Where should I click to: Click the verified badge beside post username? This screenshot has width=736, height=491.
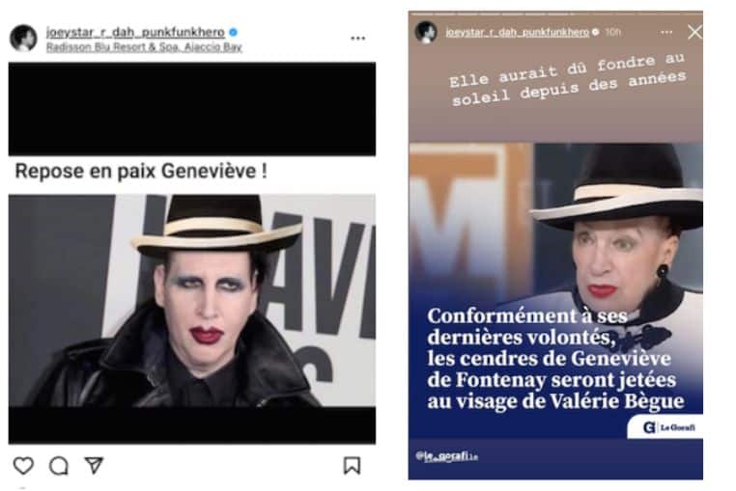tap(234, 33)
